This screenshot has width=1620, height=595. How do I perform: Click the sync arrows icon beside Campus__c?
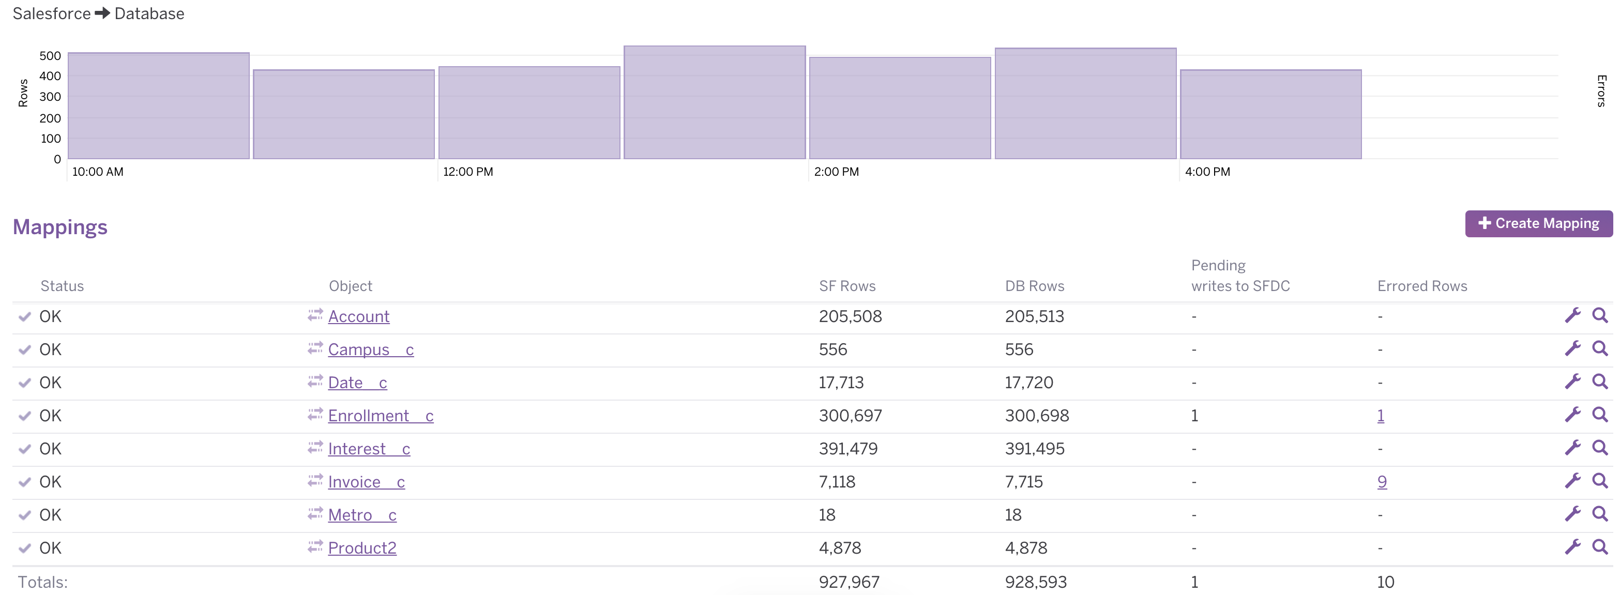coord(315,348)
